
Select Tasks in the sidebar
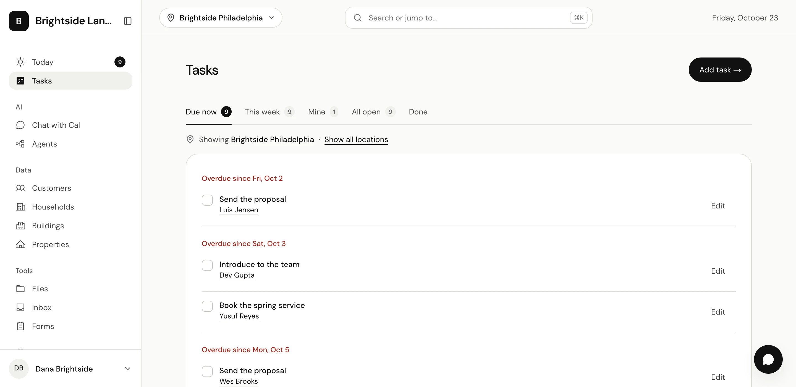pyautogui.click(x=70, y=81)
